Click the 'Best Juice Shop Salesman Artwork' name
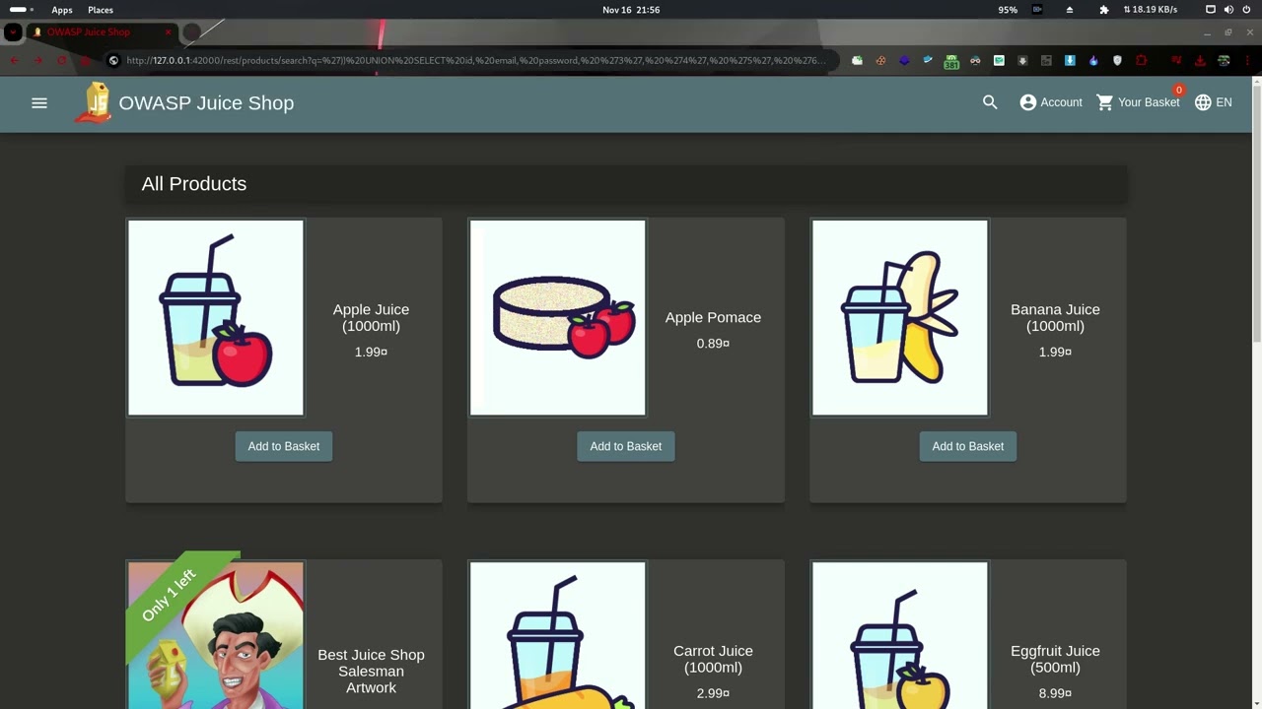The height and width of the screenshot is (709, 1262). pyautogui.click(x=371, y=672)
